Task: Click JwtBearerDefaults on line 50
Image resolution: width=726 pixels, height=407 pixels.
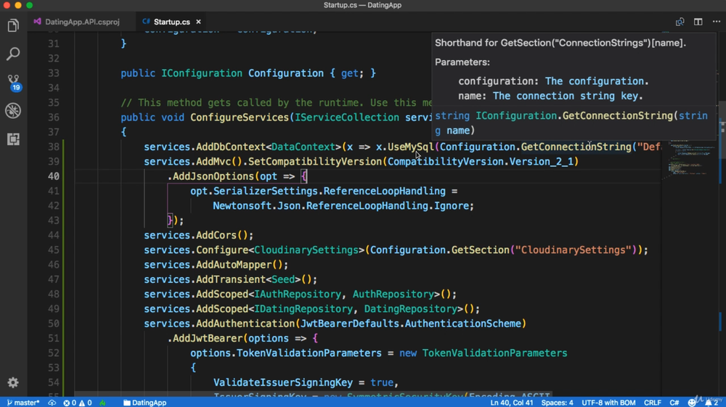Action: pyautogui.click(x=350, y=324)
